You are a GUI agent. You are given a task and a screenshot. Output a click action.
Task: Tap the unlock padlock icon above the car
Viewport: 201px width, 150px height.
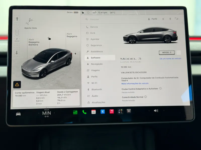[x=49, y=38]
